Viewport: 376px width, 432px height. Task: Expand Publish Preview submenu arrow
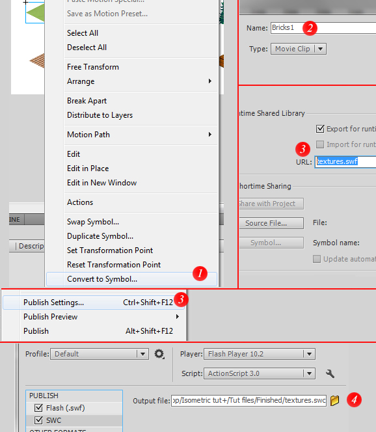pos(178,317)
